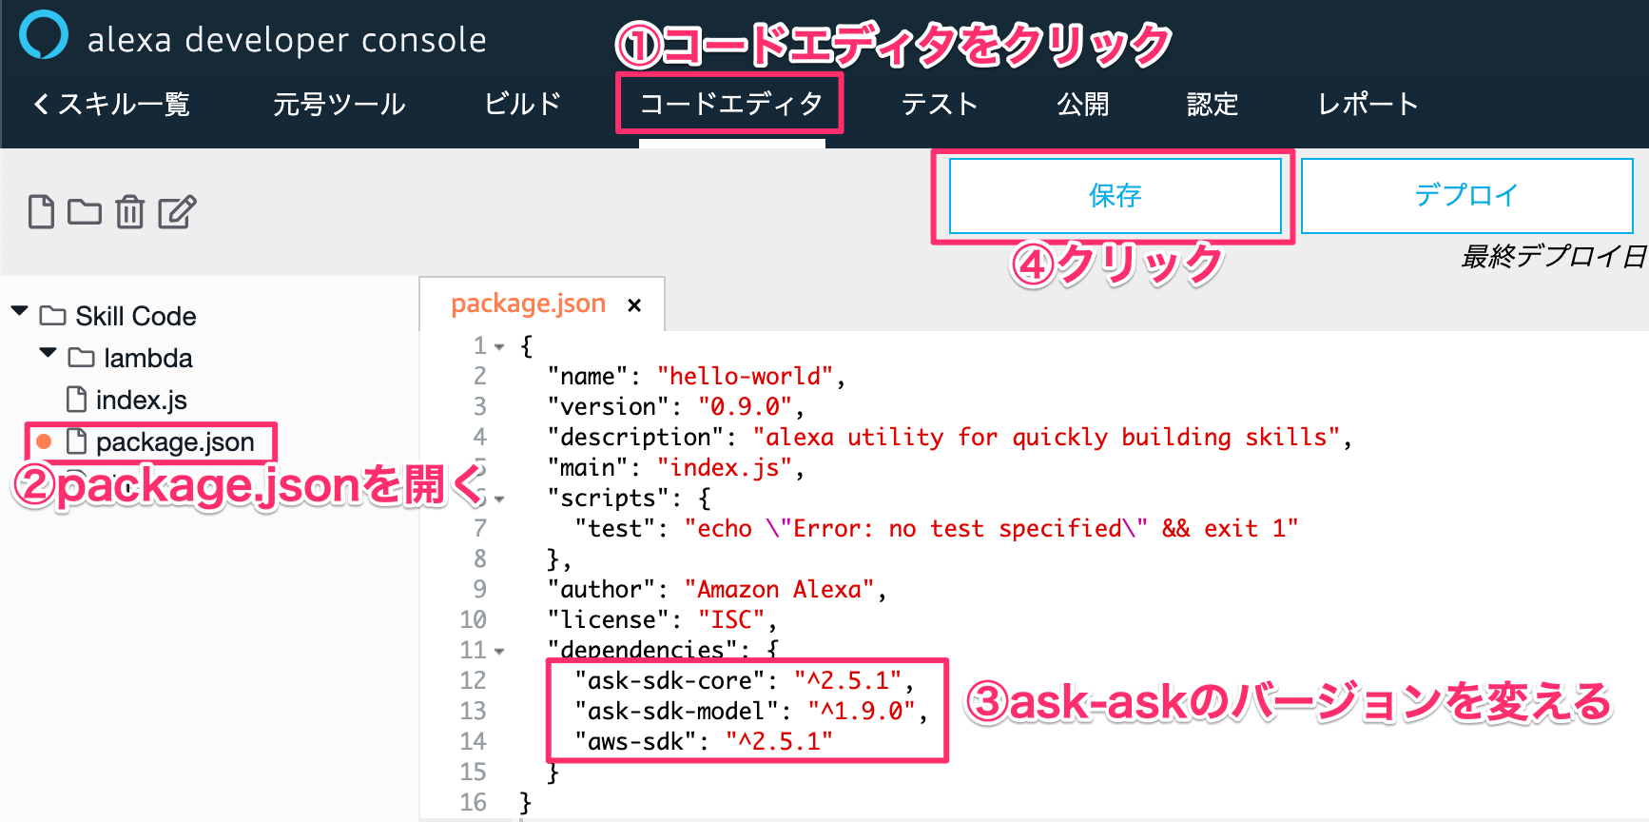This screenshot has height=822, width=1649.
Task: Click line number 16 in gutter
Action: (474, 803)
